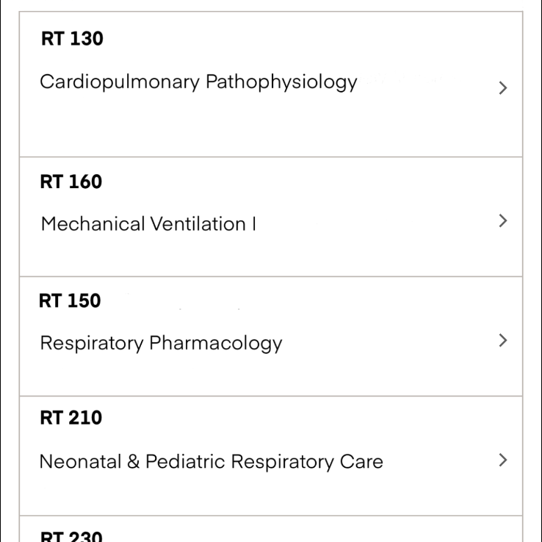Click the Mechanical Ventilation I title
Screen dimensions: 542x542
tap(148, 224)
